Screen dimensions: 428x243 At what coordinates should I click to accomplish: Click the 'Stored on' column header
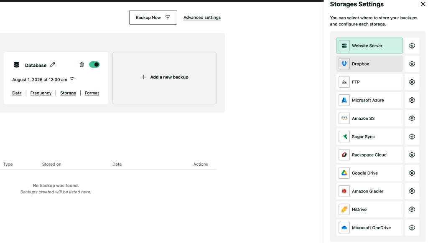click(x=51, y=164)
